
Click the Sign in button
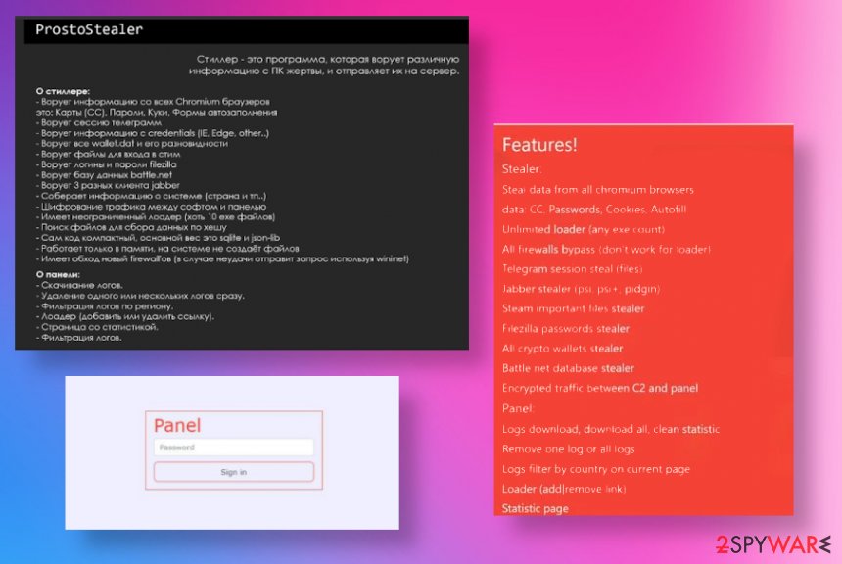coord(234,472)
